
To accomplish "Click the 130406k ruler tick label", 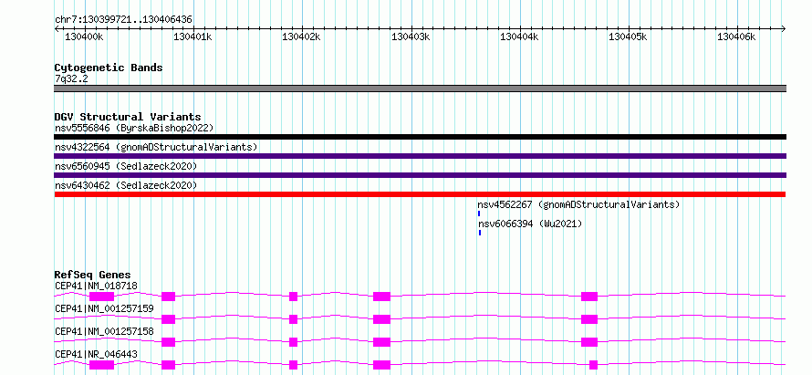I will [x=737, y=36].
